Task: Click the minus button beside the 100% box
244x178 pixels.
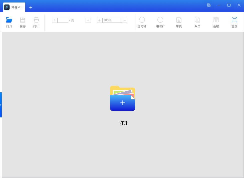Action: [125, 20]
